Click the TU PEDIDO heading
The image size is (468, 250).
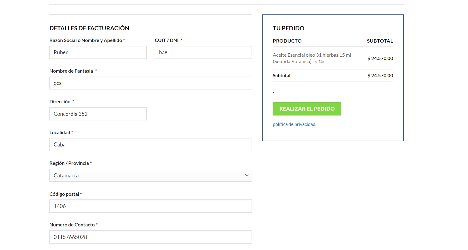click(x=288, y=28)
